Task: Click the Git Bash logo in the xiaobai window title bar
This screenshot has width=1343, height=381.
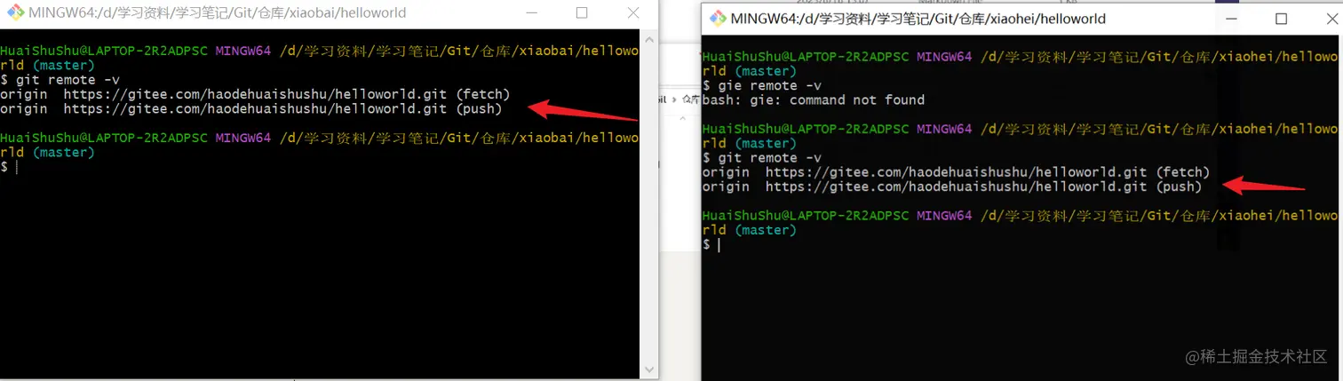Action: (16, 12)
